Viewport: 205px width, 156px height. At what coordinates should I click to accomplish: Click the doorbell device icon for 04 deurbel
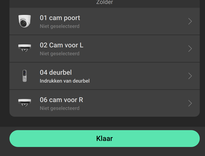click(x=25, y=76)
